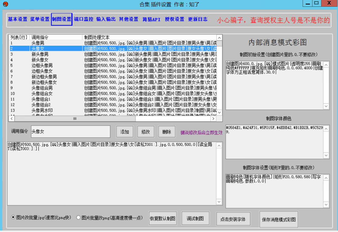Select list row 13 头像男水印
The height and width of the screenshot is (232, 338).
click(x=113, y=110)
